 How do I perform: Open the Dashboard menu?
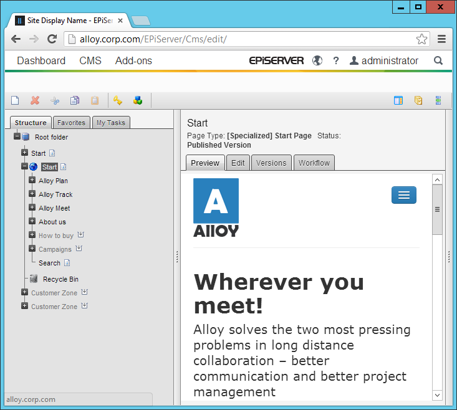(x=41, y=60)
